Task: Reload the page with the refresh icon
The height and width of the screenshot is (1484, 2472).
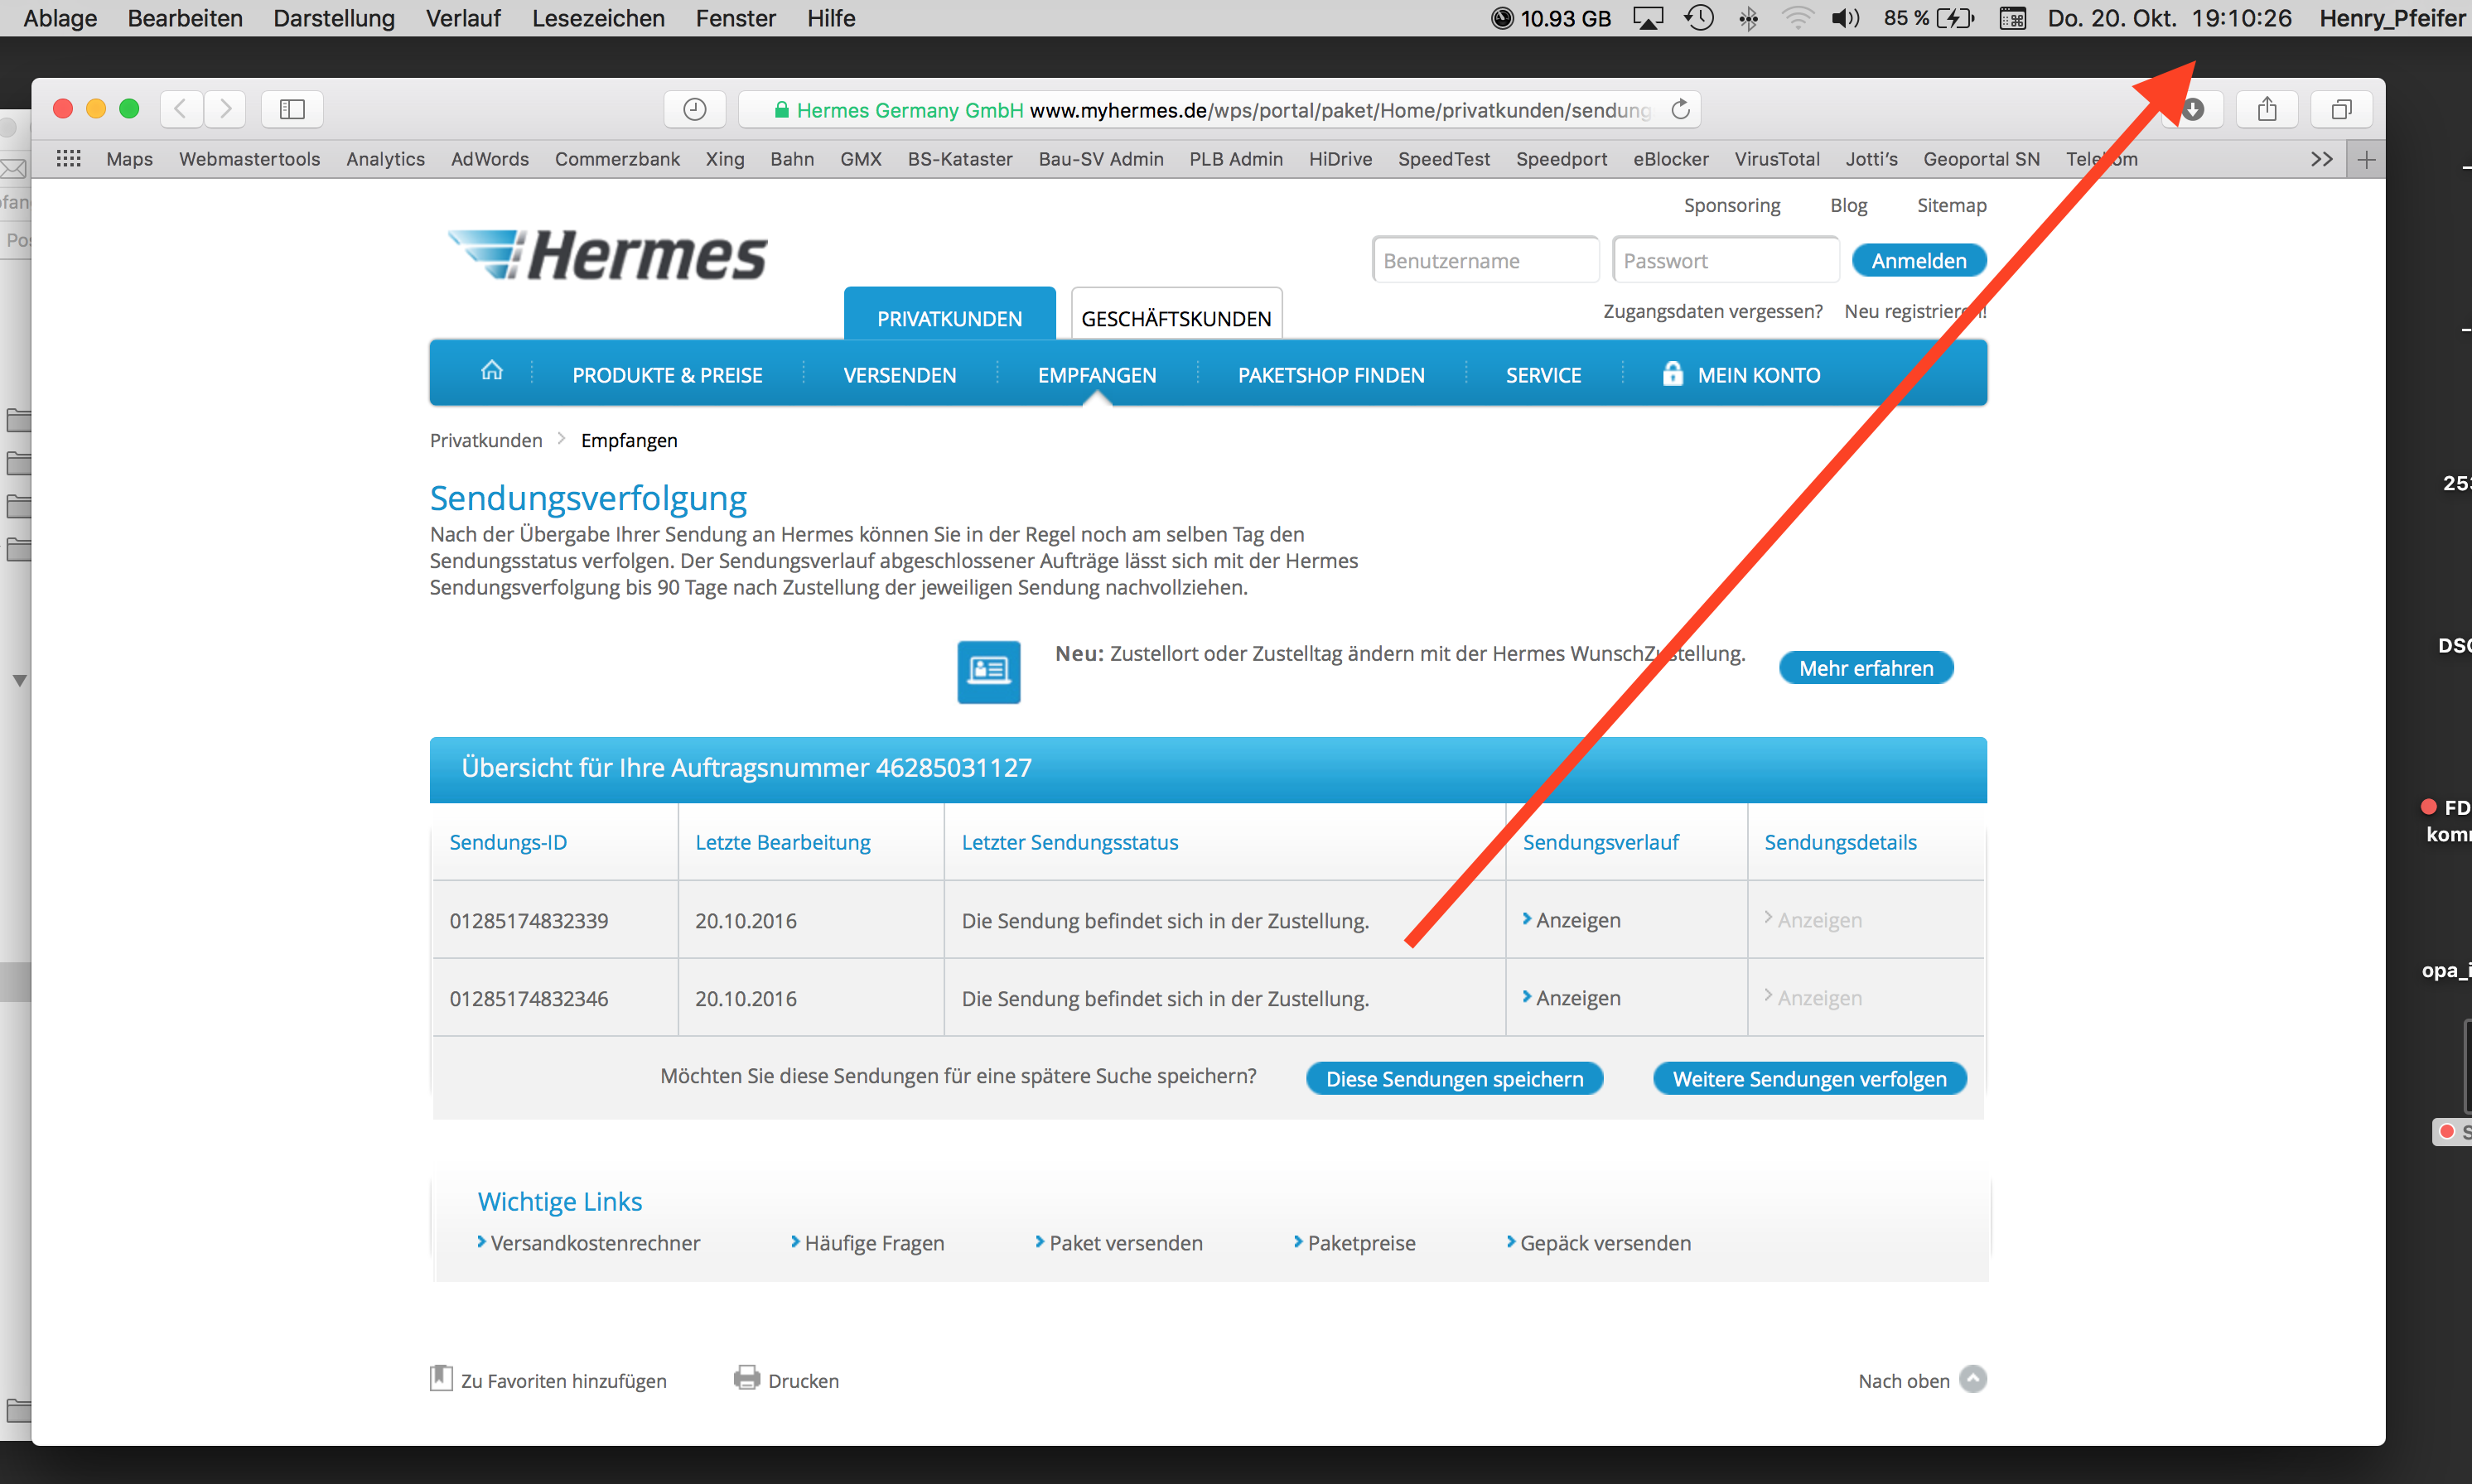Action: [x=1681, y=109]
